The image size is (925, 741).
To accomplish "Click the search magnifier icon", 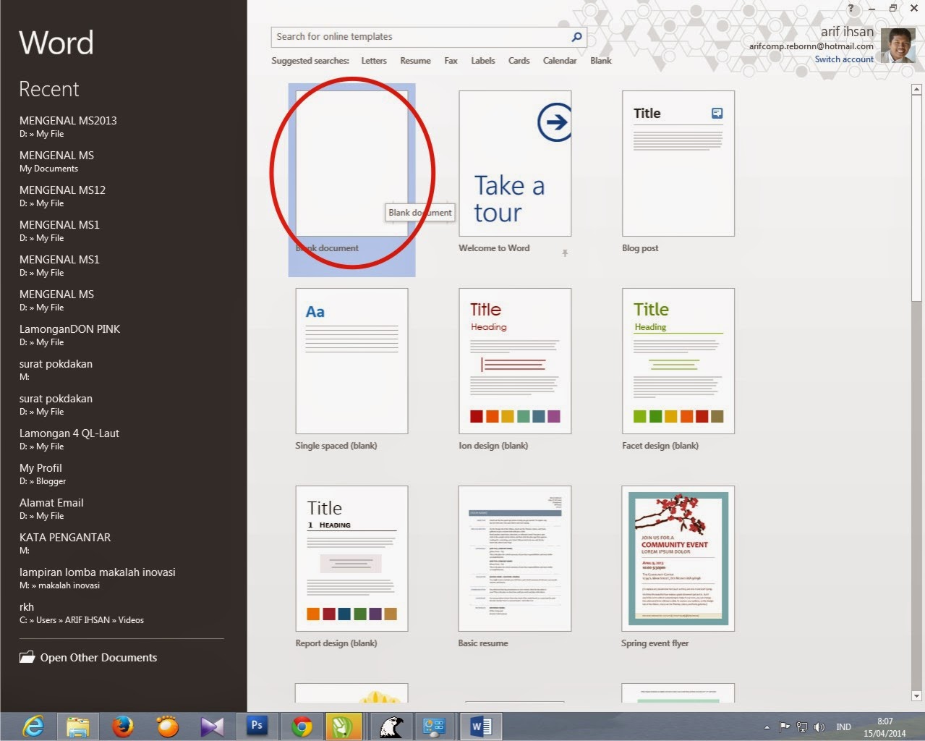I will [576, 37].
